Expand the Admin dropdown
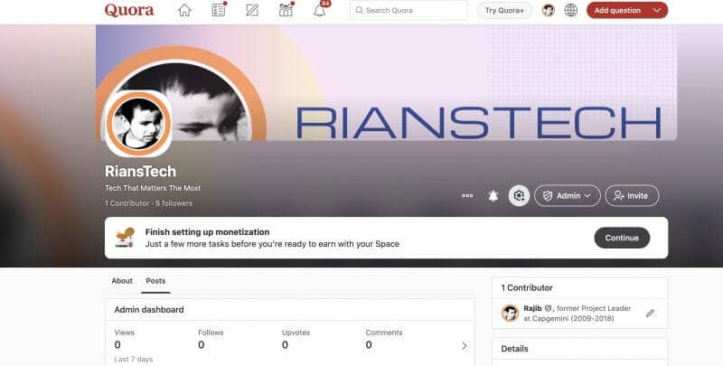This screenshot has height=366, width=723. point(568,196)
